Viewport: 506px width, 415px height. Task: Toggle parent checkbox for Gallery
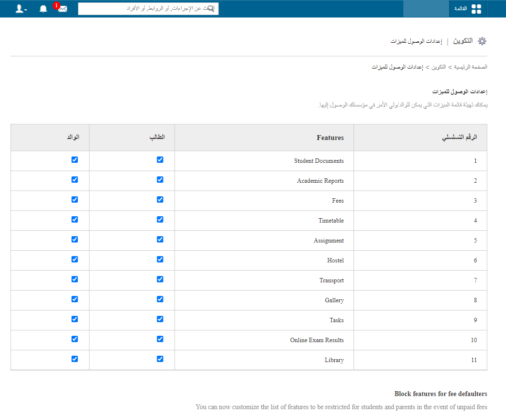click(x=74, y=299)
